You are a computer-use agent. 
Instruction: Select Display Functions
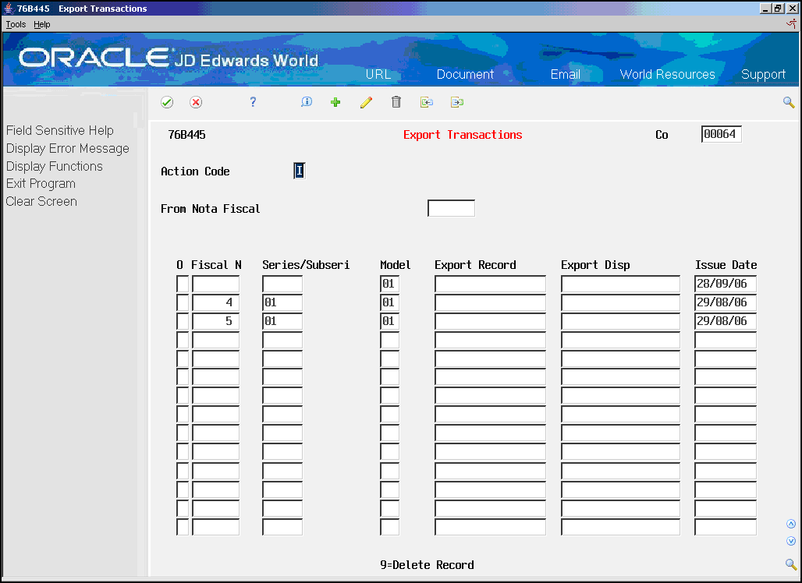[54, 166]
